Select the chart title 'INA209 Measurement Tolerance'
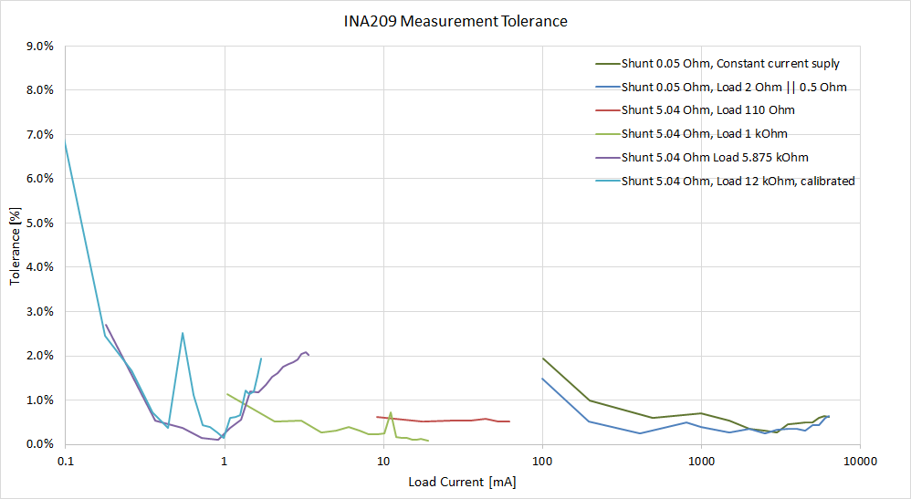Viewport: 911px width, 499px height. click(x=455, y=22)
